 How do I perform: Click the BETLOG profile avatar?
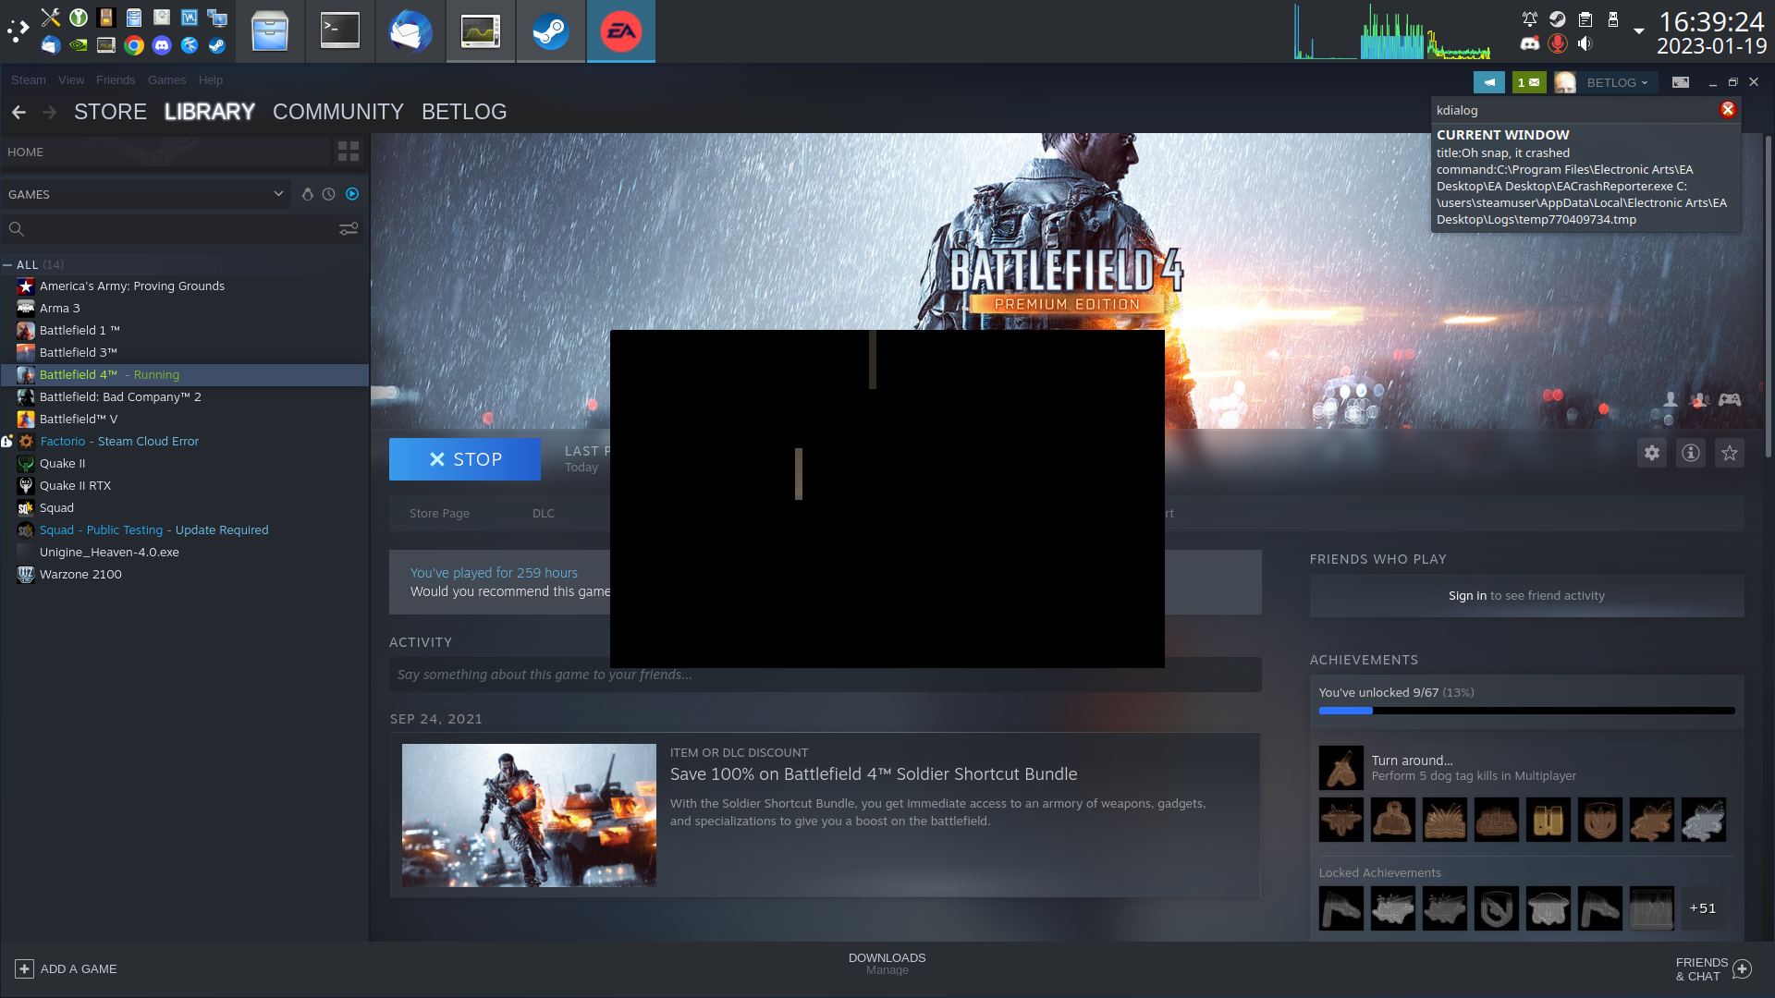[x=1565, y=82]
